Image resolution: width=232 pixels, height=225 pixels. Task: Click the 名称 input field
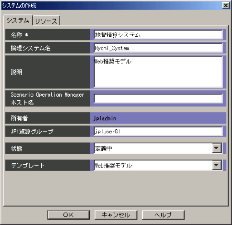(158, 35)
